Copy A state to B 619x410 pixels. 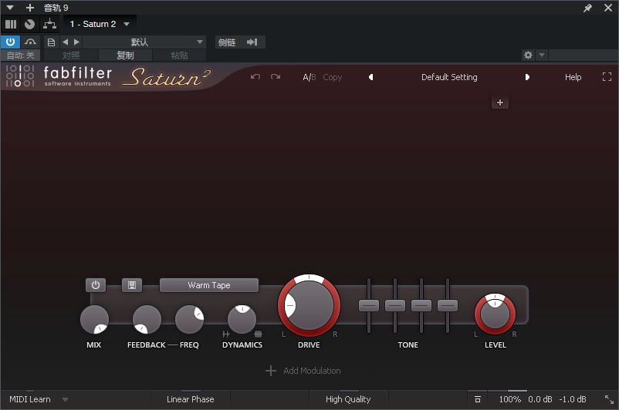[x=333, y=77]
